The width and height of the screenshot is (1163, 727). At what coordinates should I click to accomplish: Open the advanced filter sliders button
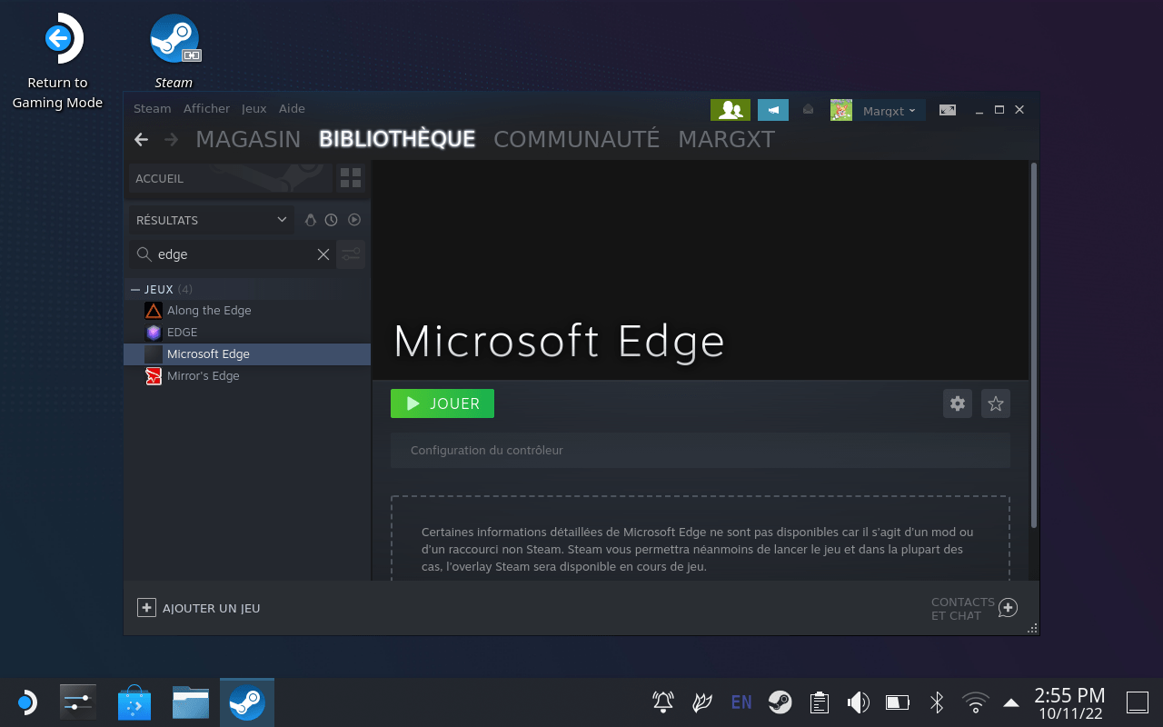(351, 254)
